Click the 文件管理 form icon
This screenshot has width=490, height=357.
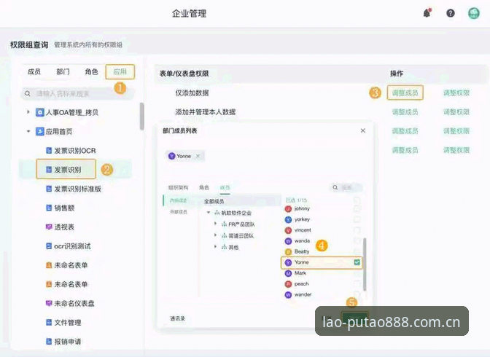(49, 322)
